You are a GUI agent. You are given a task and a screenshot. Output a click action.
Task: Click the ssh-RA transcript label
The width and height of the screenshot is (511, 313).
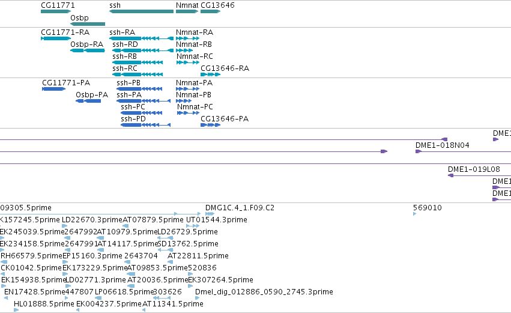tap(122, 32)
